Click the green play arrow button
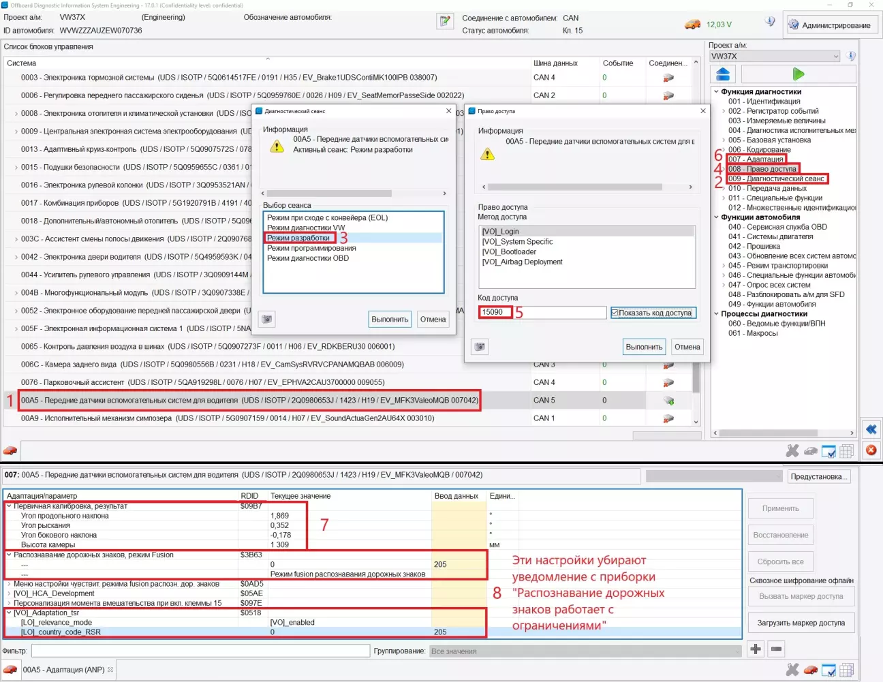Image resolution: width=883 pixels, height=682 pixels. (798, 74)
